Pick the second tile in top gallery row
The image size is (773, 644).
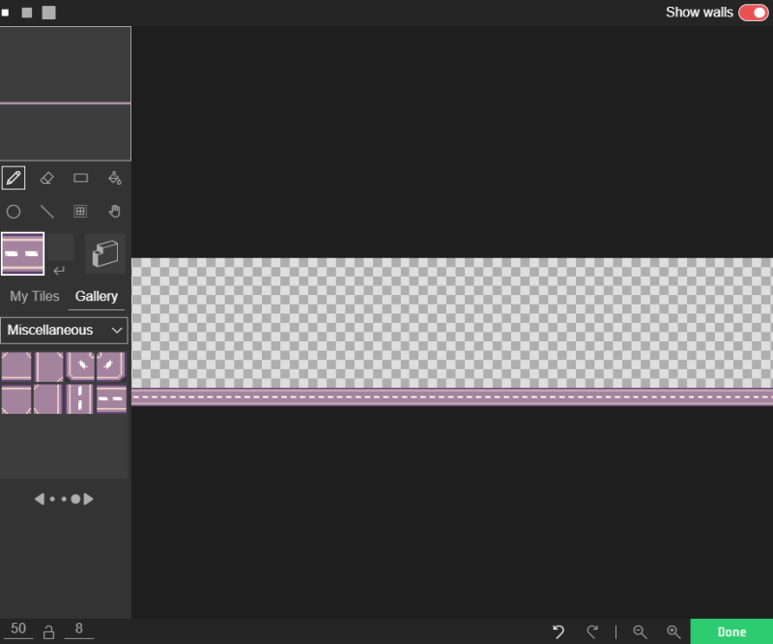[x=48, y=366]
